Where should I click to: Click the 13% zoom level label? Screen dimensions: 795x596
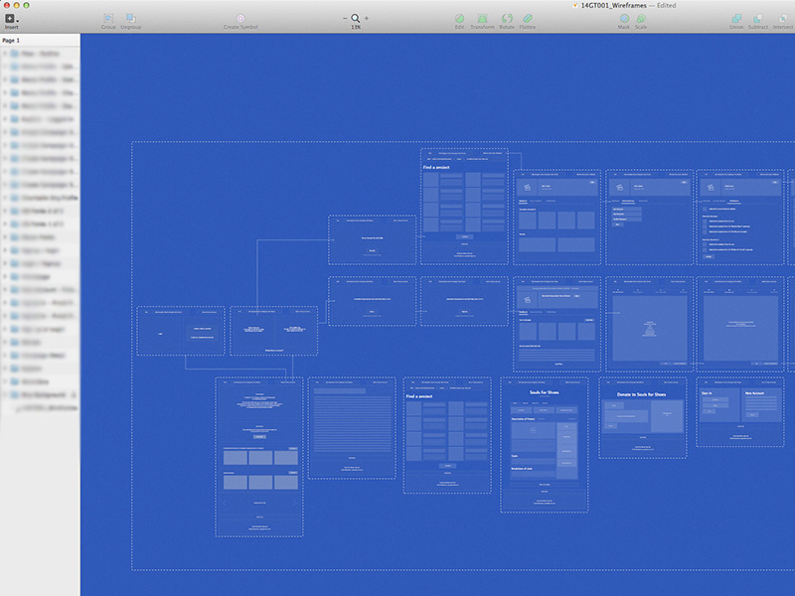356,28
